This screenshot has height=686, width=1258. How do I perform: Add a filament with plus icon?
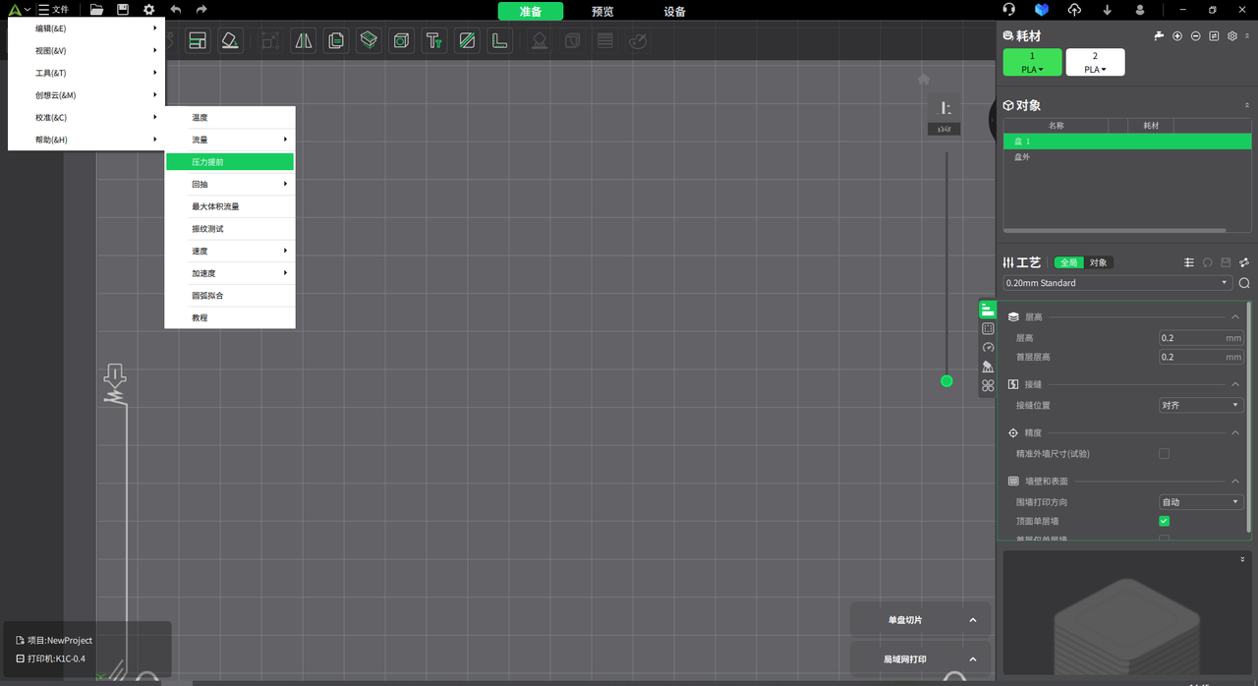1177,35
